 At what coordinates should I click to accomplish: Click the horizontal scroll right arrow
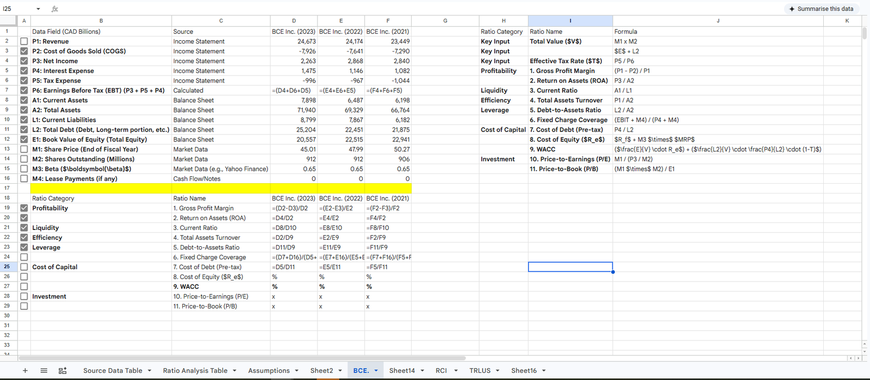858,358
